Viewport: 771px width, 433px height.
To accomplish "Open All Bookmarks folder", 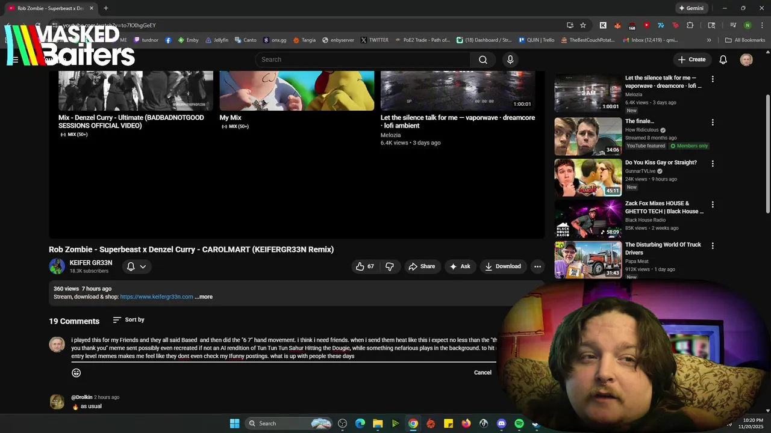I will [x=745, y=40].
